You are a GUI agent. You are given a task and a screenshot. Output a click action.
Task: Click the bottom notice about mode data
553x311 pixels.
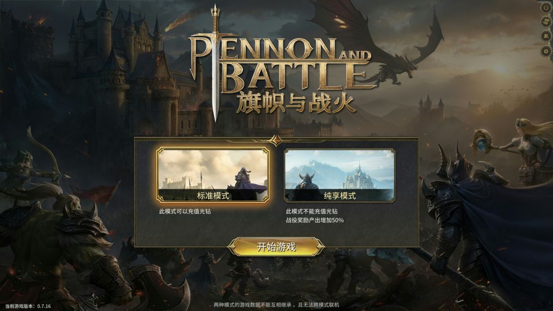[276, 305]
